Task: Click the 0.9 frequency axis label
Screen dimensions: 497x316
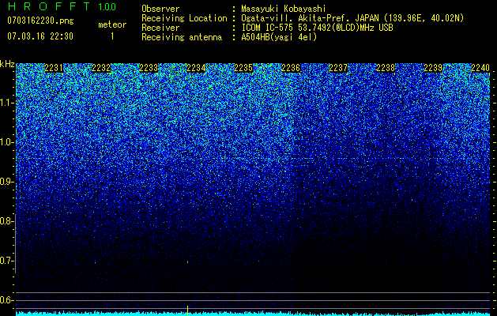Action: pos(7,182)
